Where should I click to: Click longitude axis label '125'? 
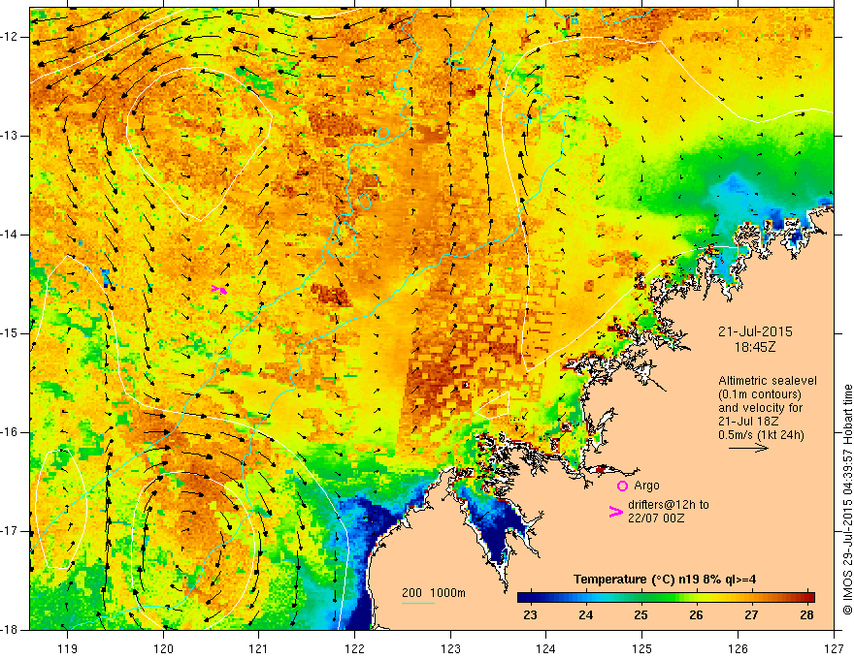point(642,648)
